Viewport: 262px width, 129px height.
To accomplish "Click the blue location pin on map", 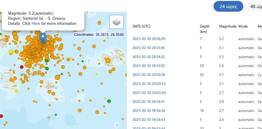I will pyautogui.click(x=43, y=38).
